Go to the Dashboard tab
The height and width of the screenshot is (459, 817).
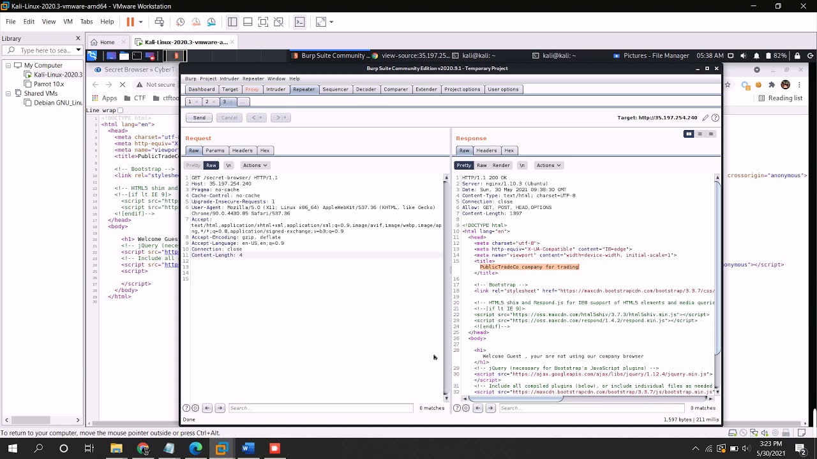[202, 89]
